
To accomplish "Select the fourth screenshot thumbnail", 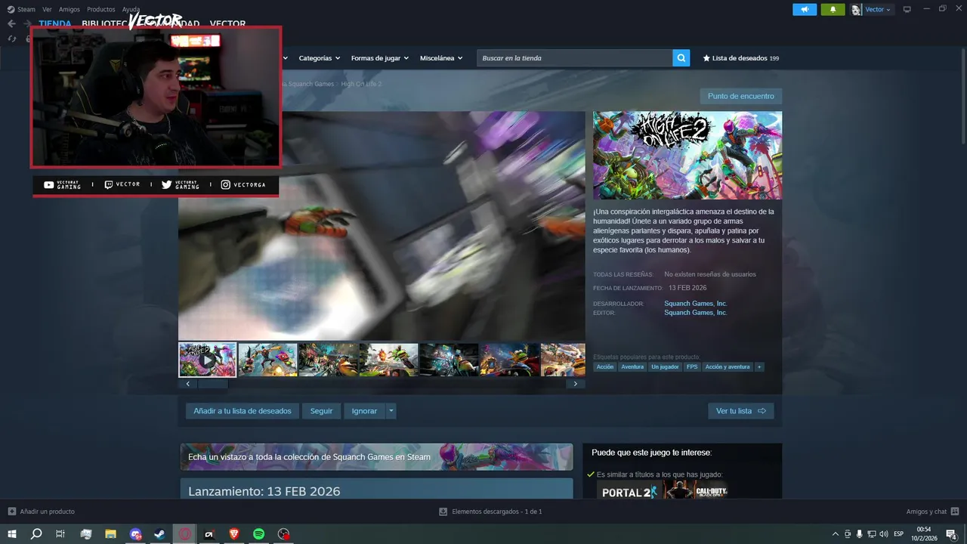I will [388, 360].
